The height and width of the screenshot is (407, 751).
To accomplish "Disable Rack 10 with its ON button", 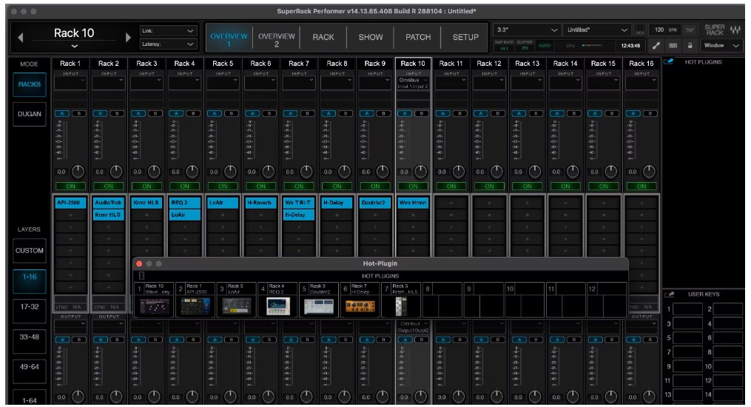I will pyautogui.click(x=414, y=186).
